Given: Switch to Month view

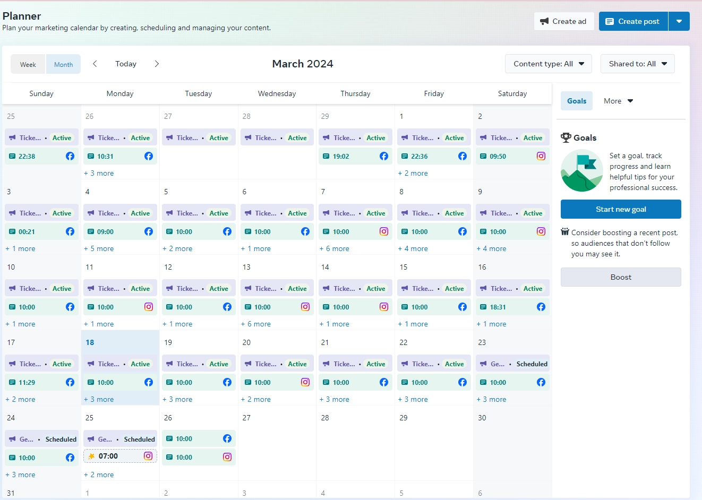Looking at the screenshot, I should point(64,64).
